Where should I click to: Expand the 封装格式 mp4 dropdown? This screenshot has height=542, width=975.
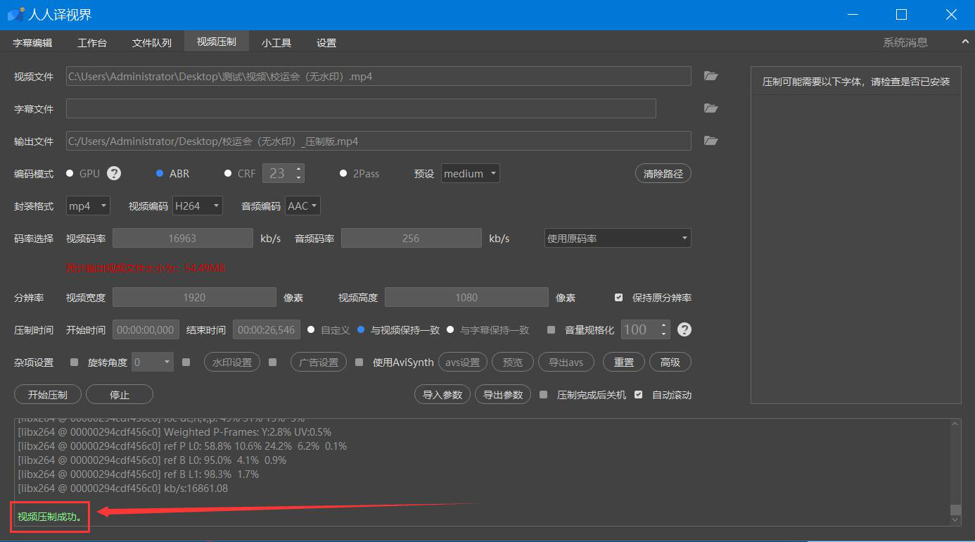[x=88, y=206]
